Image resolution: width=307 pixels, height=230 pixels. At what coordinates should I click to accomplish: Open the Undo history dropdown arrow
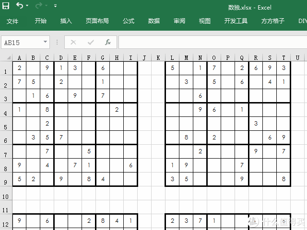[27, 5]
